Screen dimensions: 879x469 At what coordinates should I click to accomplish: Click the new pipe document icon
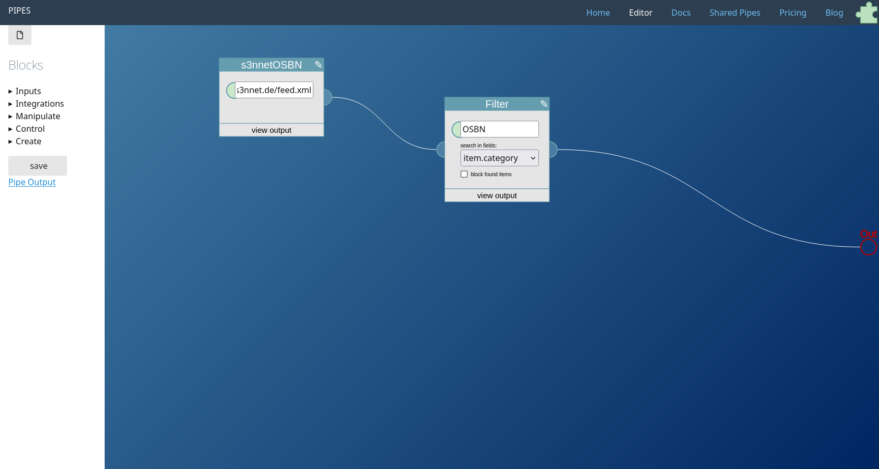pyautogui.click(x=20, y=35)
